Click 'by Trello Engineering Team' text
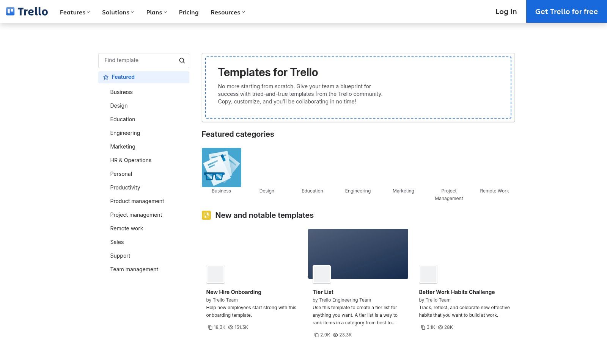Viewport: 607px width, 341px height. click(342, 300)
